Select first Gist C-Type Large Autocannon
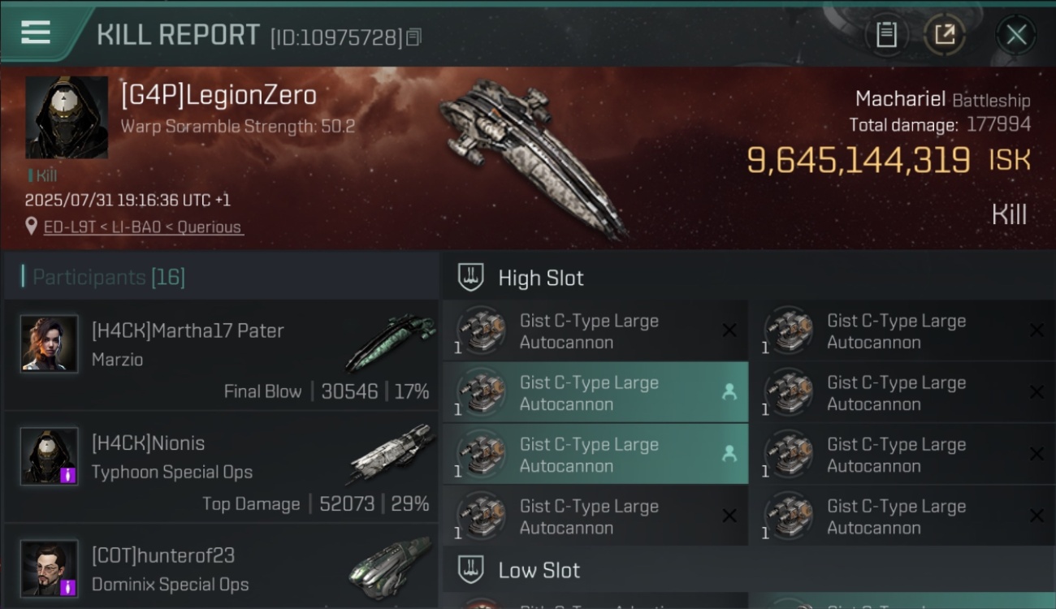This screenshot has height=609, width=1056. (x=595, y=331)
